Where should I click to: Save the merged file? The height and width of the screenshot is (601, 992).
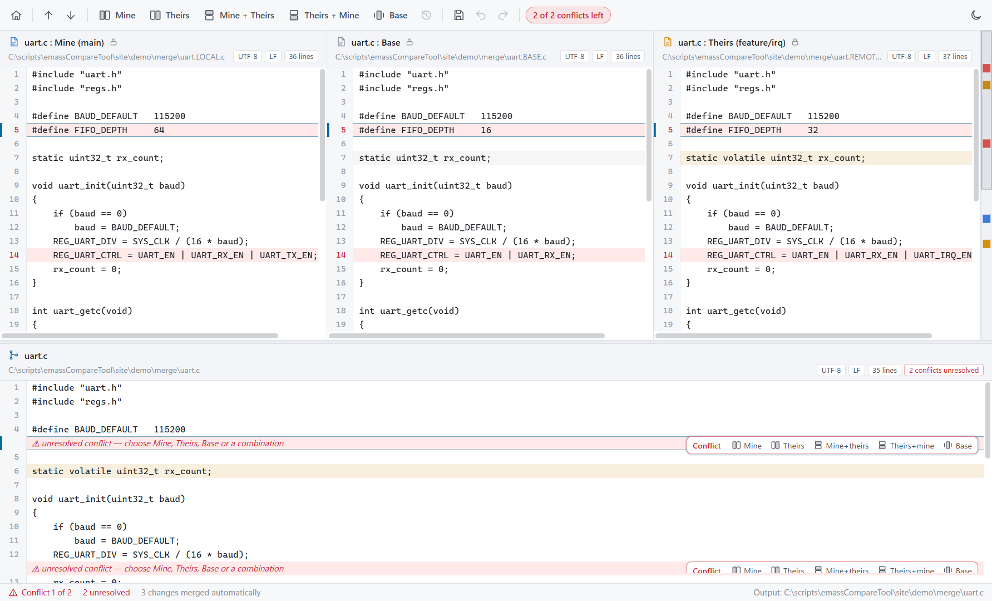pyautogui.click(x=458, y=15)
